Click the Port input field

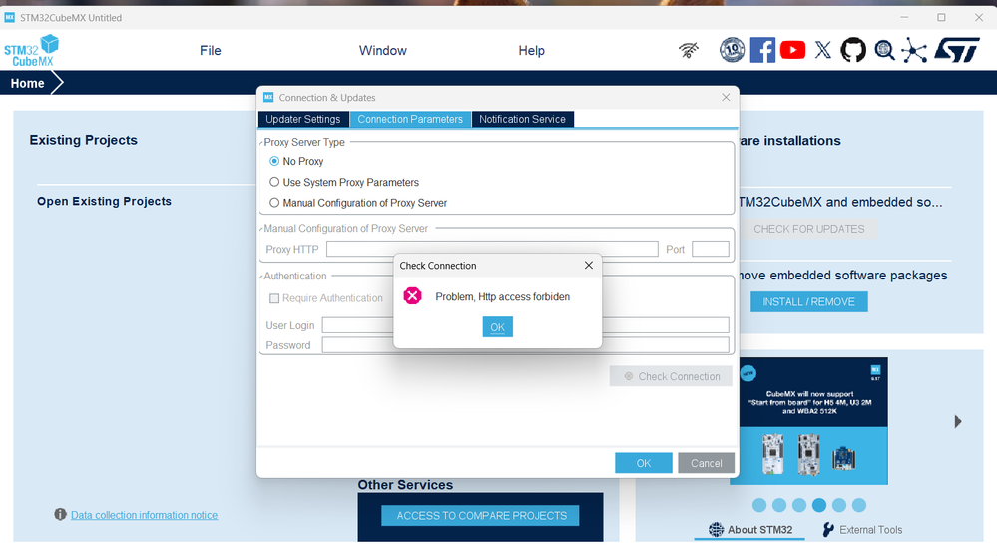click(x=711, y=249)
